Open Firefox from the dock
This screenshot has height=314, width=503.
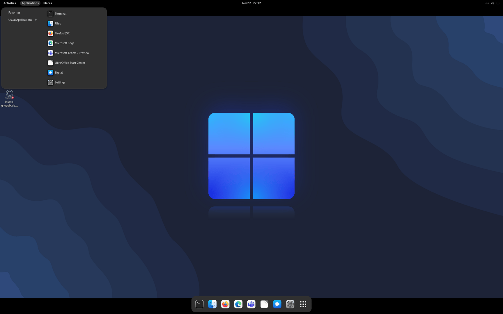225,304
